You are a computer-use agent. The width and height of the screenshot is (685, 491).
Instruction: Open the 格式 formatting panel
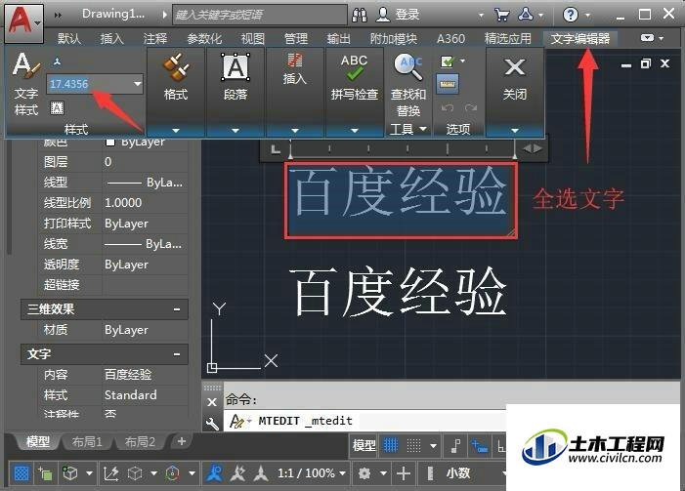pos(176,78)
